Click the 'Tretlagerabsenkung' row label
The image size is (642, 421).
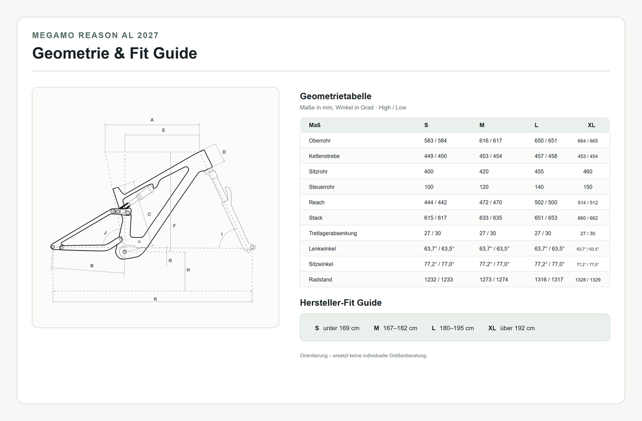click(333, 233)
